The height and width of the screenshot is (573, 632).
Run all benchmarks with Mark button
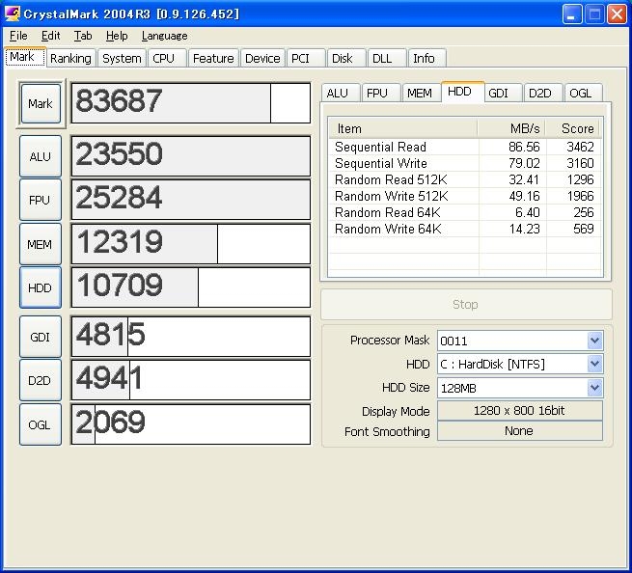(40, 103)
